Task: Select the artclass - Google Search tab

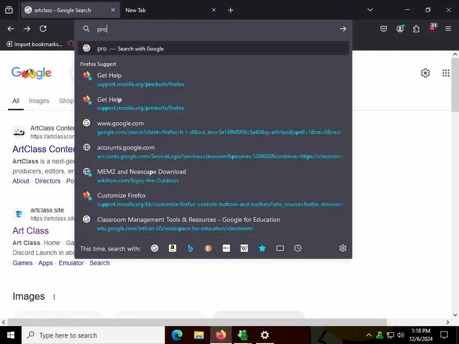Action: (70, 10)
